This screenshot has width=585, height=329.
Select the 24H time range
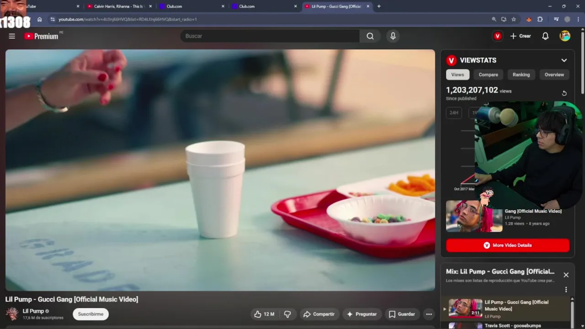click(x=454, y=112)
